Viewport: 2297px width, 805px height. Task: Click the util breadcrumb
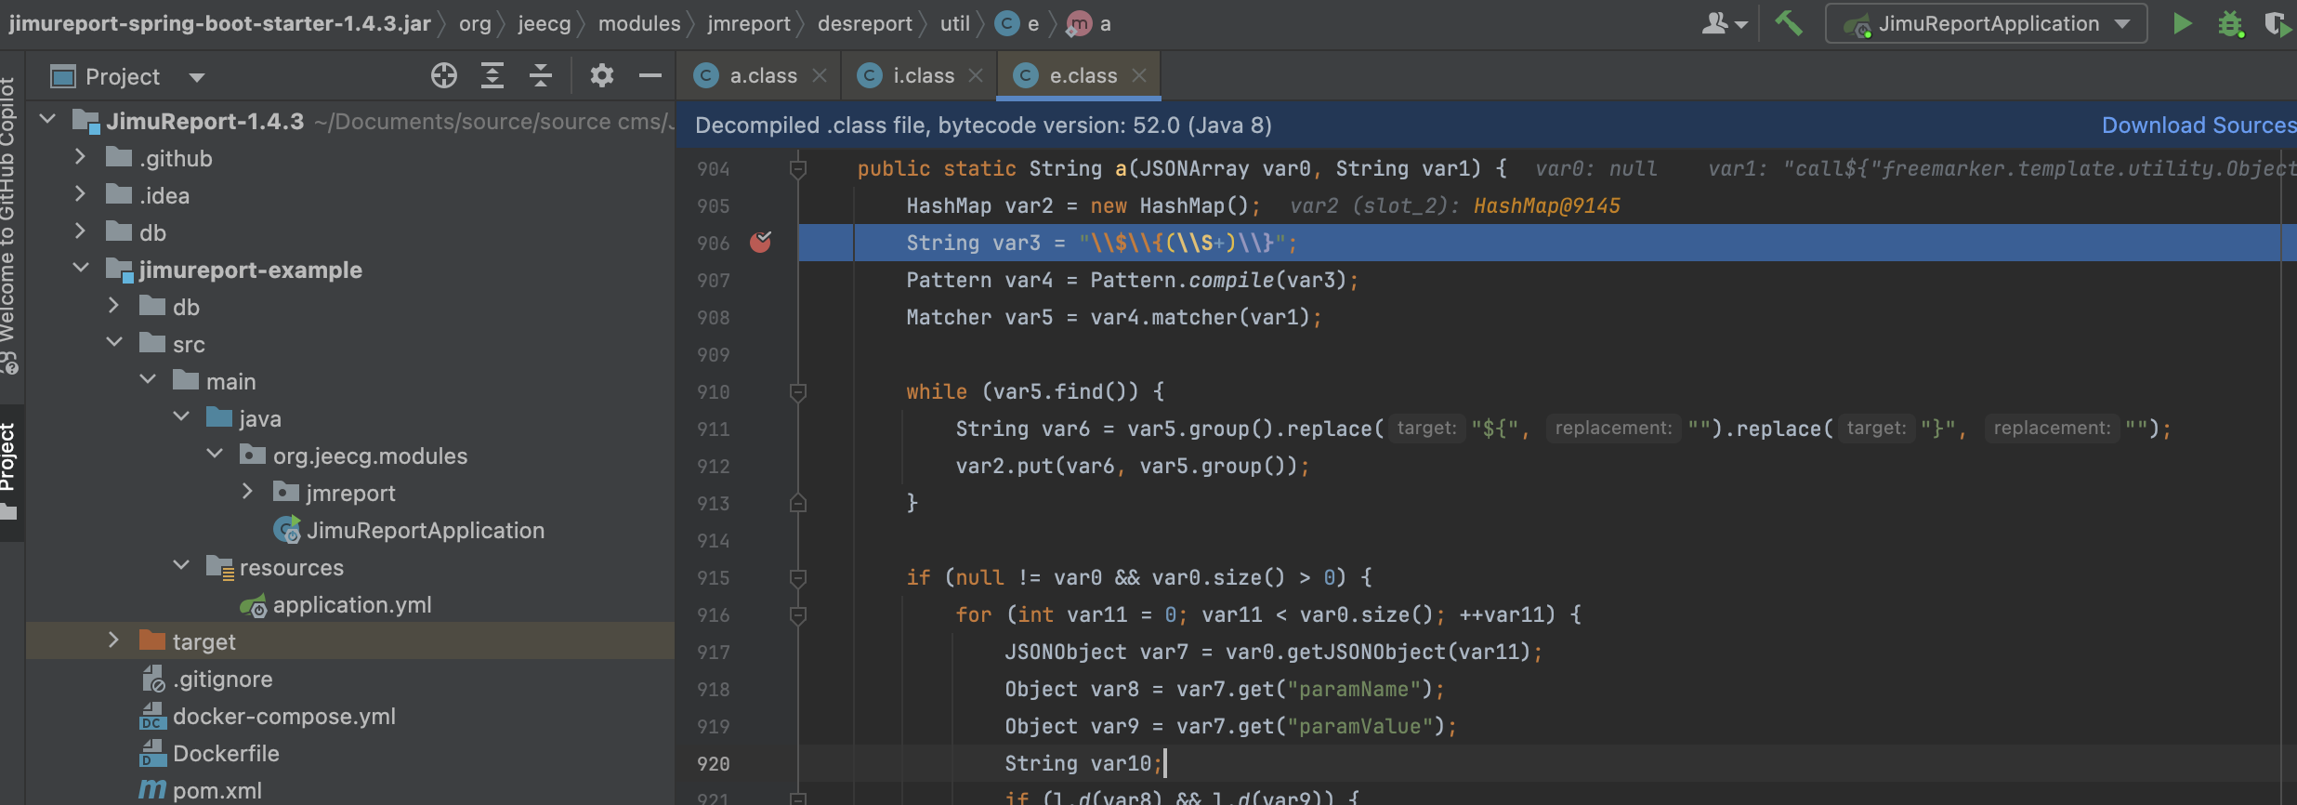pos(954,23)
